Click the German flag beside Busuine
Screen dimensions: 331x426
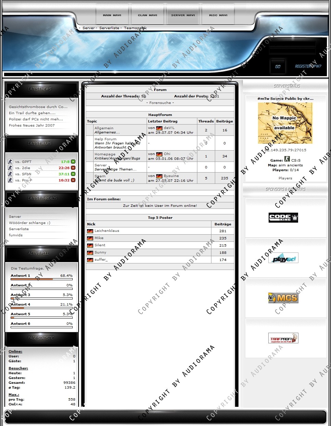click(x=159, y=176)
